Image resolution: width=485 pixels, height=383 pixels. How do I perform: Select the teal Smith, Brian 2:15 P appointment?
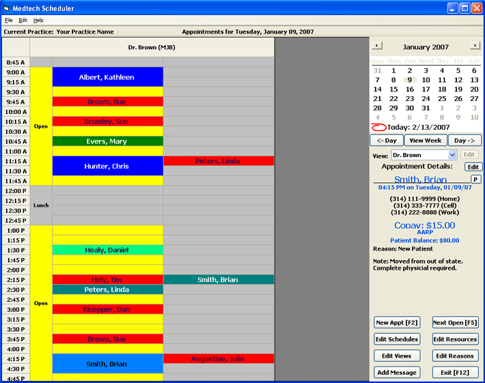[x=219, y=280]
